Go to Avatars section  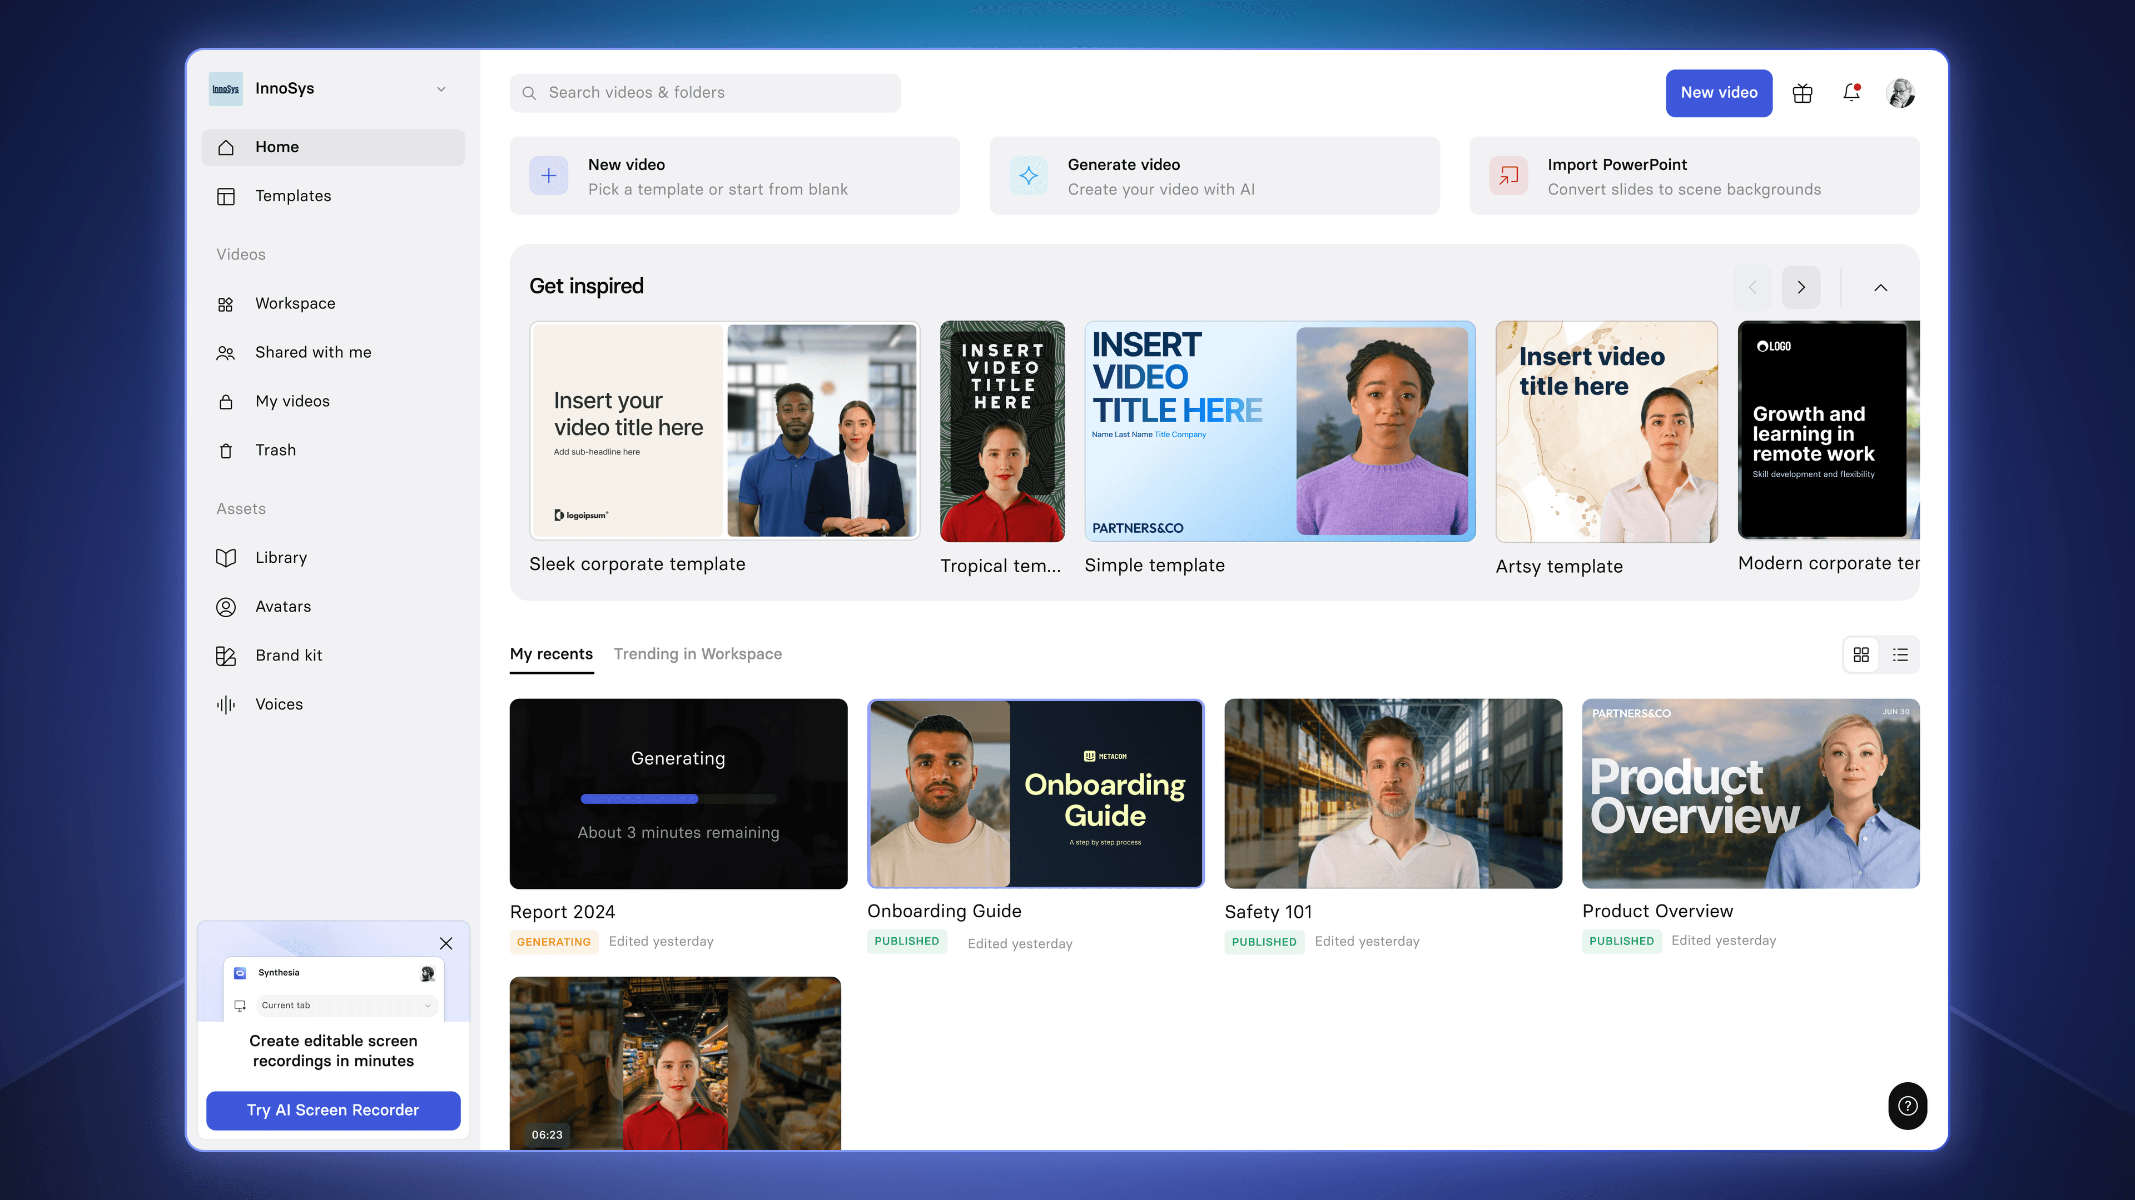click(282, 606)
